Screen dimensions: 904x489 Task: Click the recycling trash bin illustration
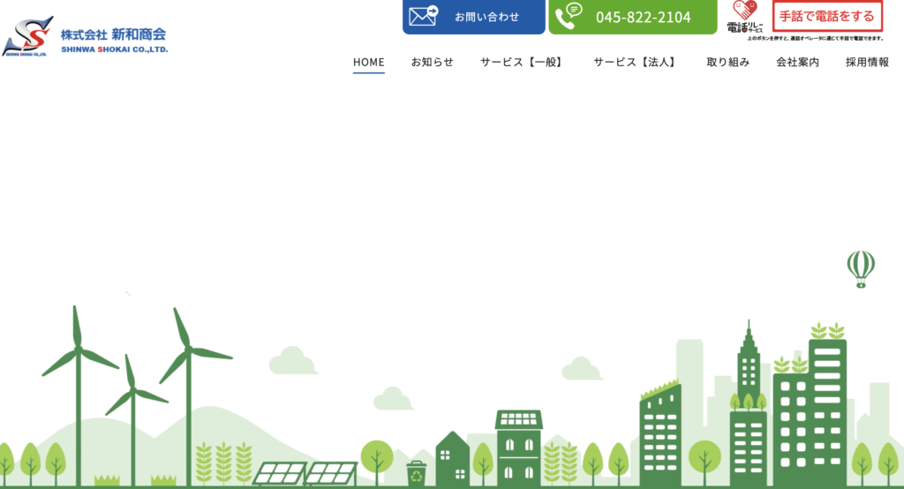pyautogui.click(x=417, y=473)
